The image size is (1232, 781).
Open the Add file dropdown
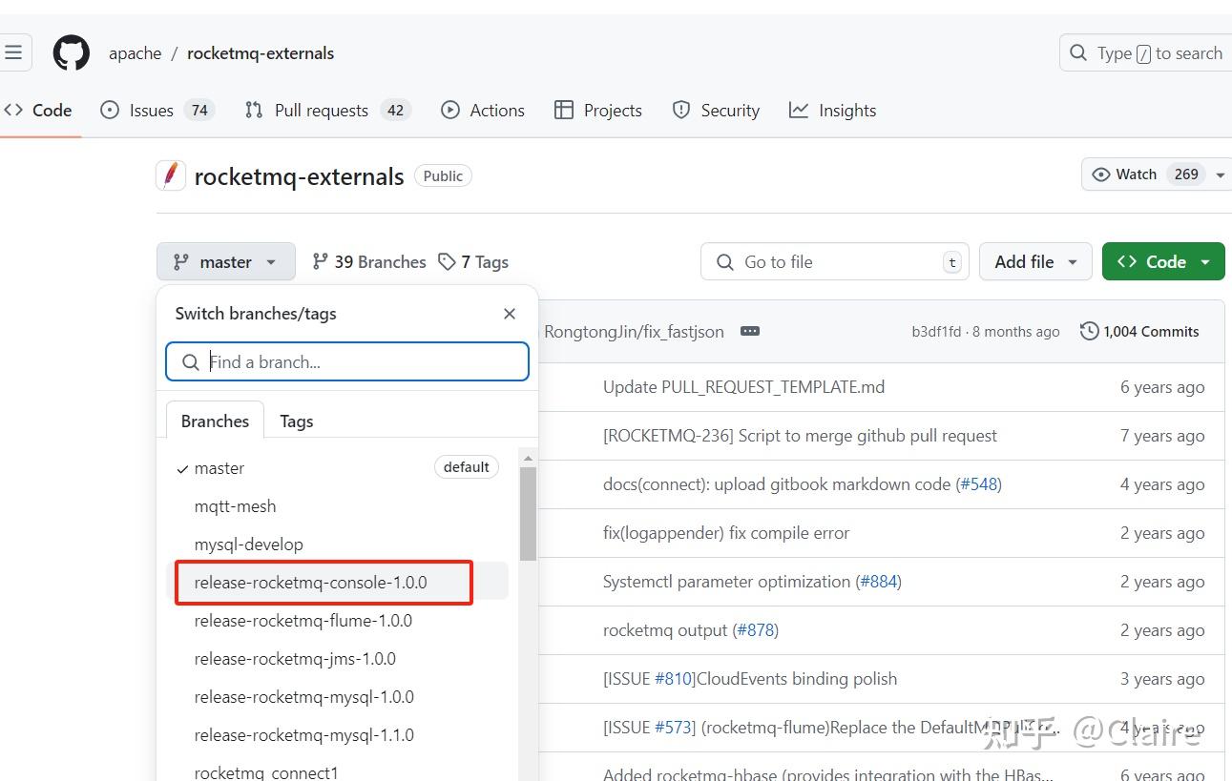pos(1034,260)
